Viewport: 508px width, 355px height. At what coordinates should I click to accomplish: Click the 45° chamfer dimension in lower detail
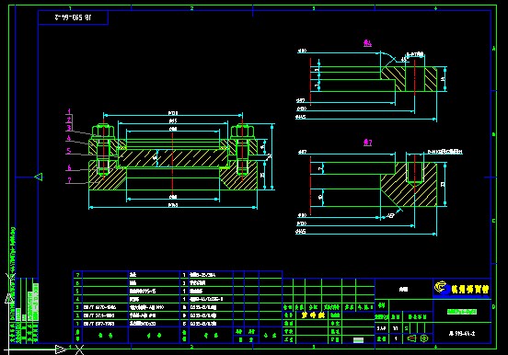pos(391,215)
